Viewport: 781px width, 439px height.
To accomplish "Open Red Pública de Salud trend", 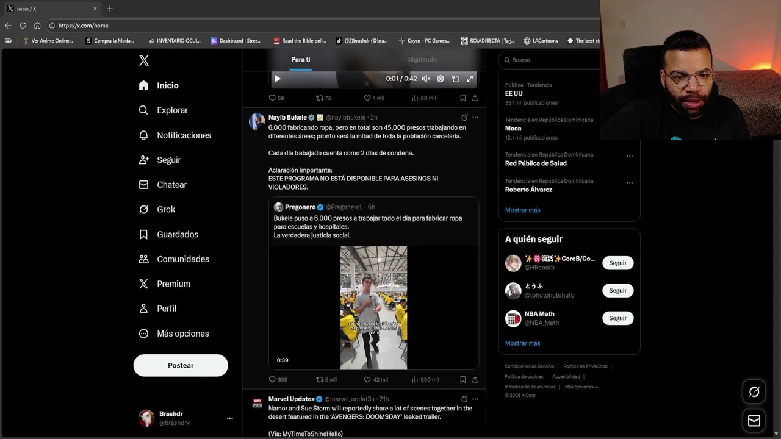I will coord(536,163).
